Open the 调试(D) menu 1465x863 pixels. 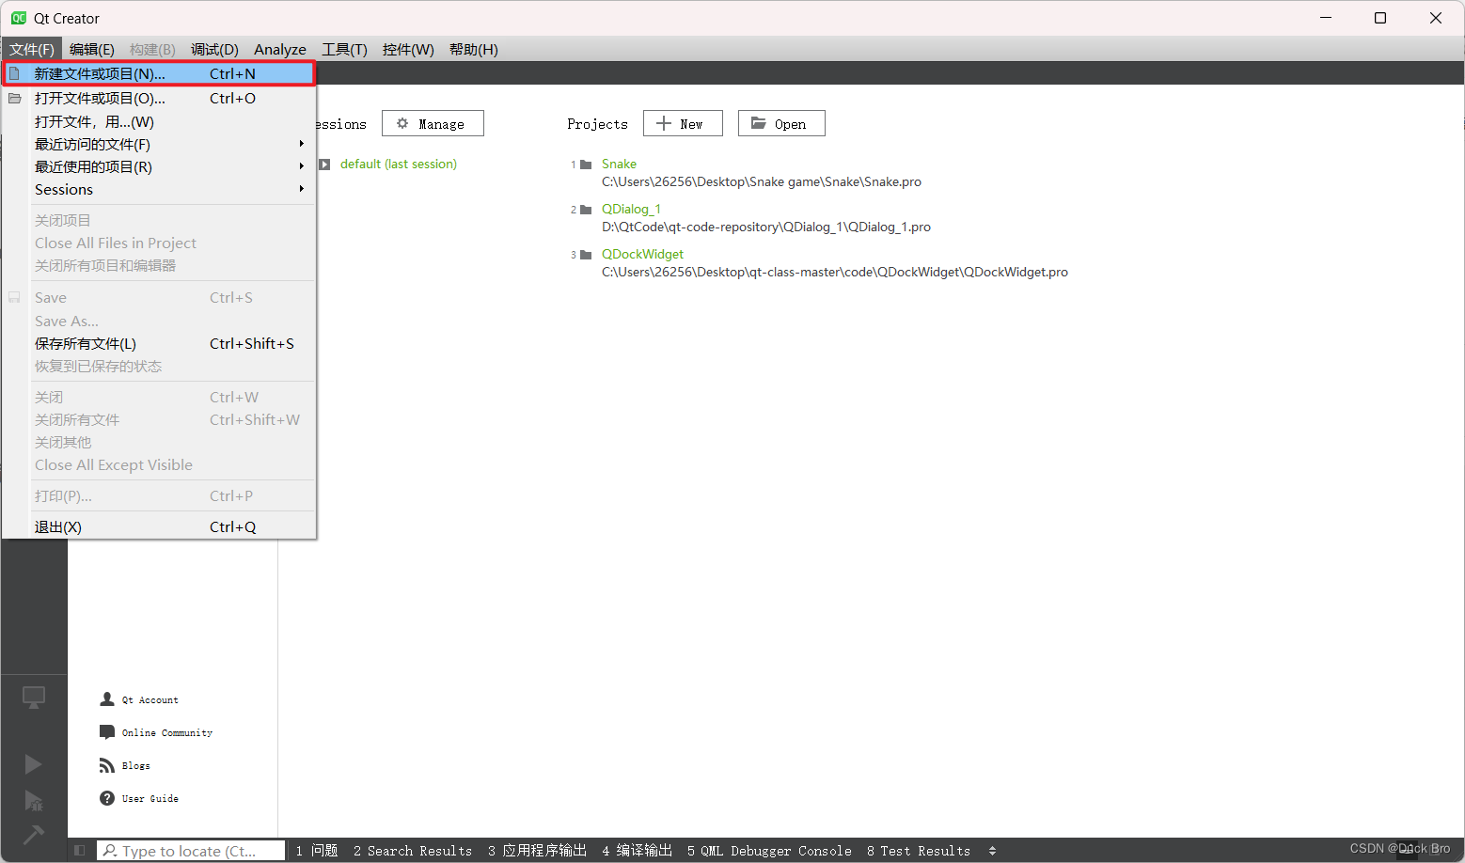coord(214,49)
